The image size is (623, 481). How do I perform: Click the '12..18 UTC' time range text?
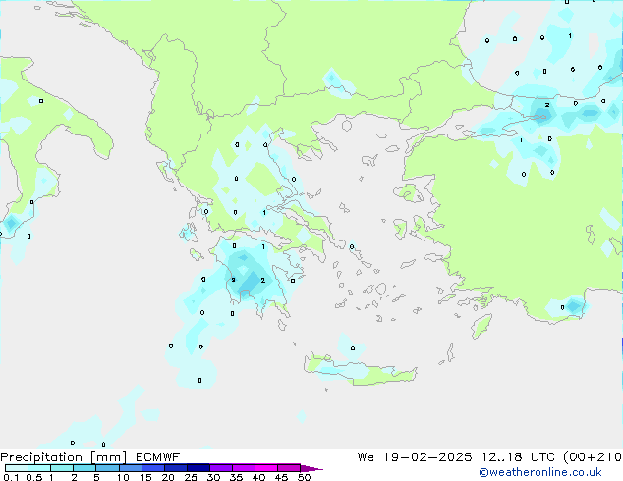(517, 457)
